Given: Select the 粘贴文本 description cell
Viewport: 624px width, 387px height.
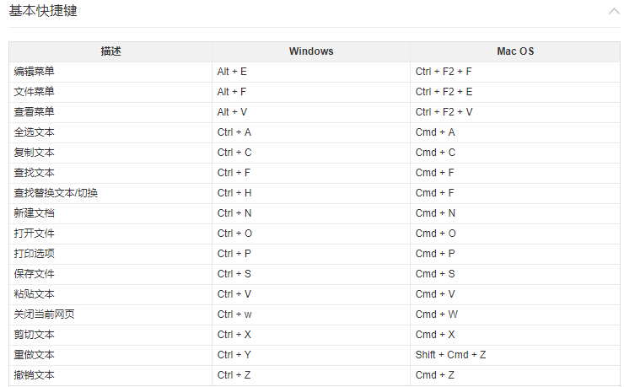Looking at the screenshot, I should point(35,294).
